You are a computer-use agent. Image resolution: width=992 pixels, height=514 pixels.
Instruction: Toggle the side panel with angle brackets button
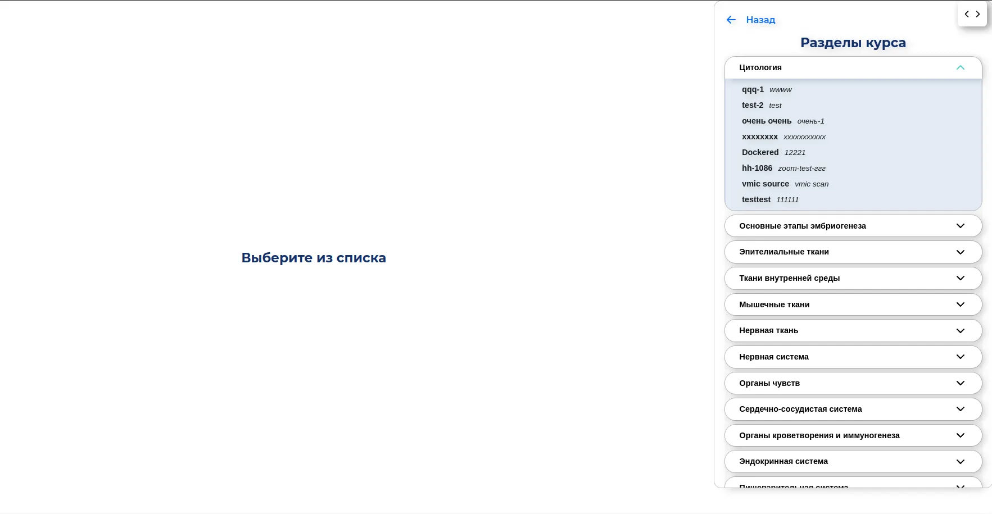tap(972, 14)
